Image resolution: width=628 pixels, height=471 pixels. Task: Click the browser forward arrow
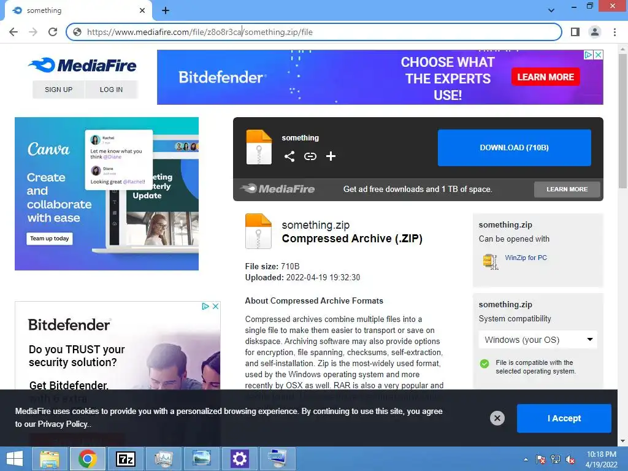(33, 32)
